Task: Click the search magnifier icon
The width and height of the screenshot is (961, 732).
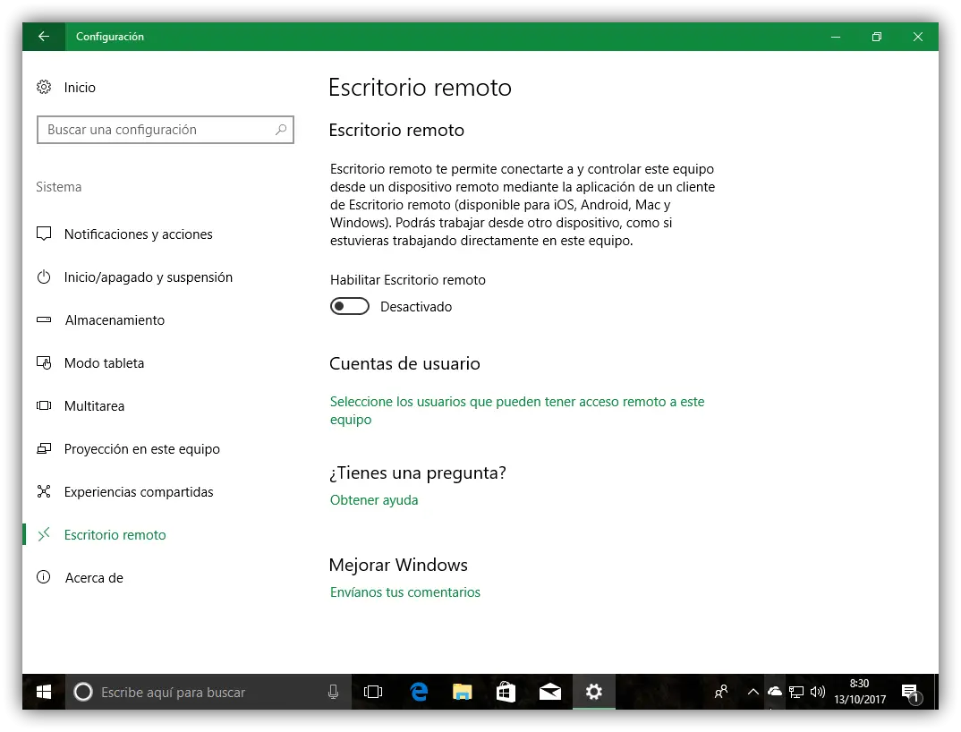Action: tap(281, 130)
